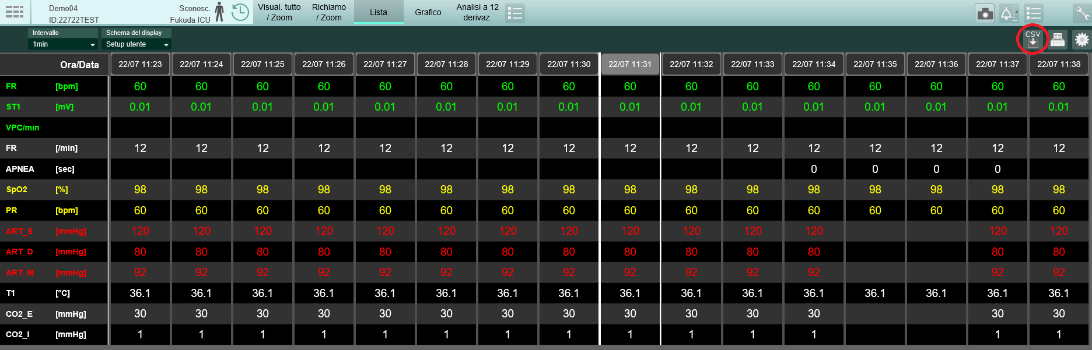The height and width of the screenshot is (350, 1092).
Task: Select the Lista tab
Action: (x=379, y=12)
